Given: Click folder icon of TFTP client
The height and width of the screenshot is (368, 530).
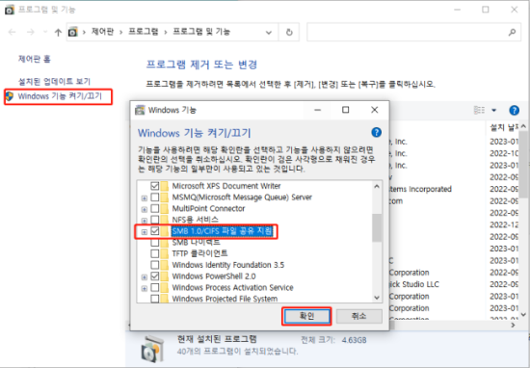Looking at the screenshot, I should pyautogui.click(x=164, y=253).
